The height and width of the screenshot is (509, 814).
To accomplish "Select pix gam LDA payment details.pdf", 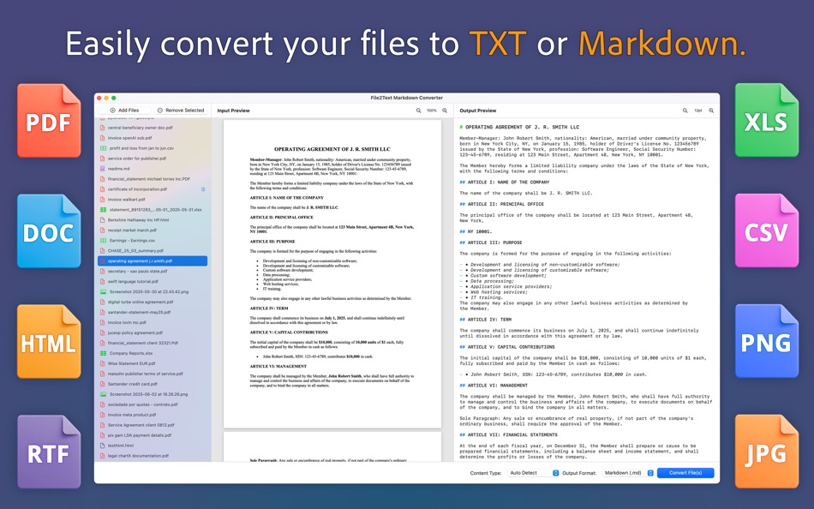I will point(140,435).
